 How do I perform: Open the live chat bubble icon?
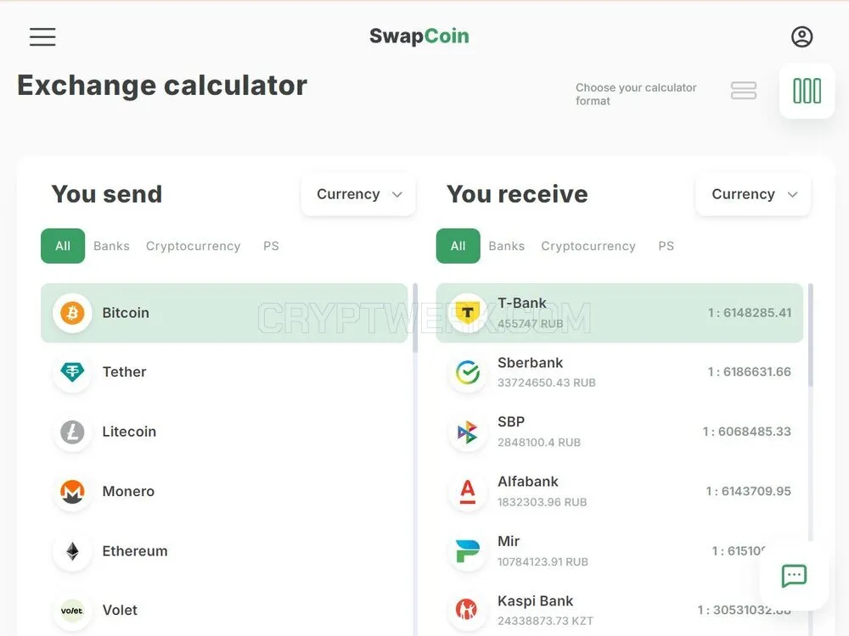[x=794, y=576]
